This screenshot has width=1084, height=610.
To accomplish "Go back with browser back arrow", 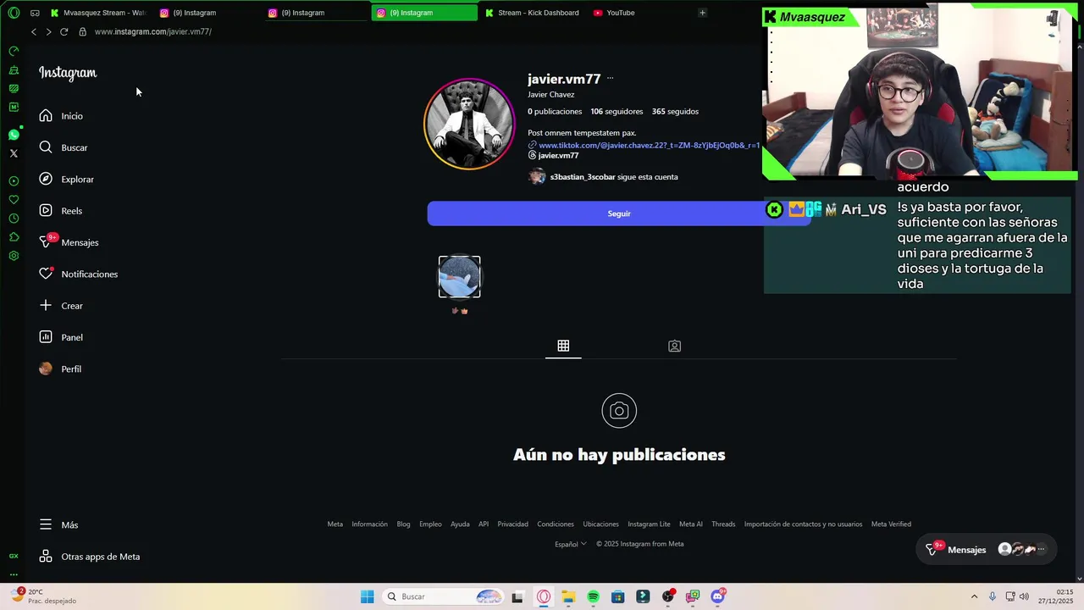I will point(34,31).
